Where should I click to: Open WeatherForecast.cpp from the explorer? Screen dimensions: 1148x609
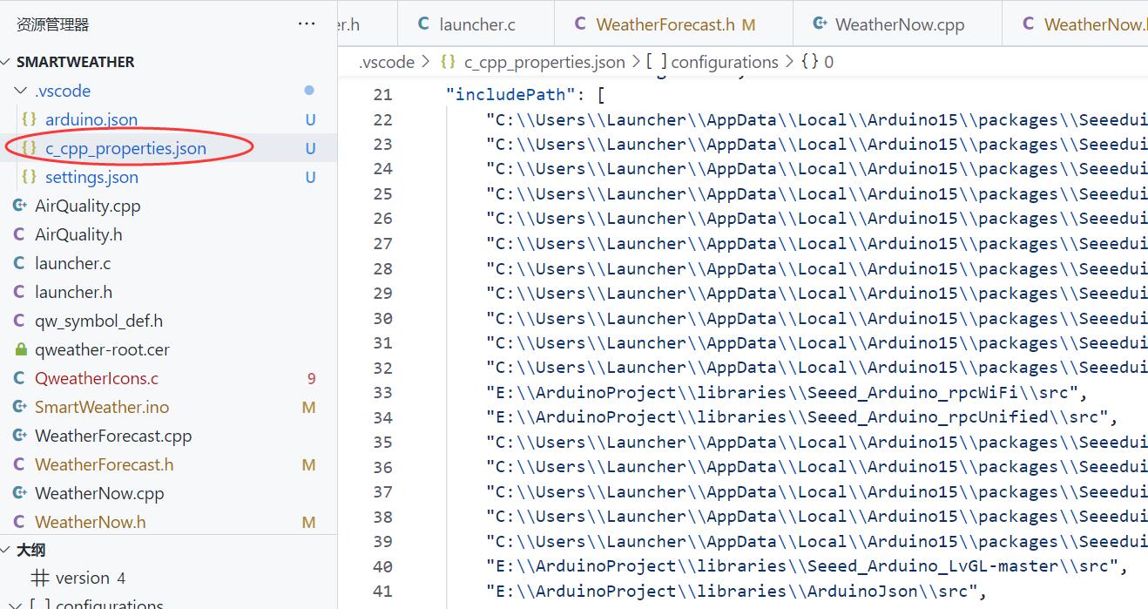tap(113, 436)
